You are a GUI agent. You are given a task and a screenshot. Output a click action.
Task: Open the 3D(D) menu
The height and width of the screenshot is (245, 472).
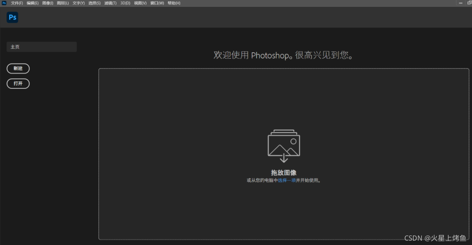[125, 3]
